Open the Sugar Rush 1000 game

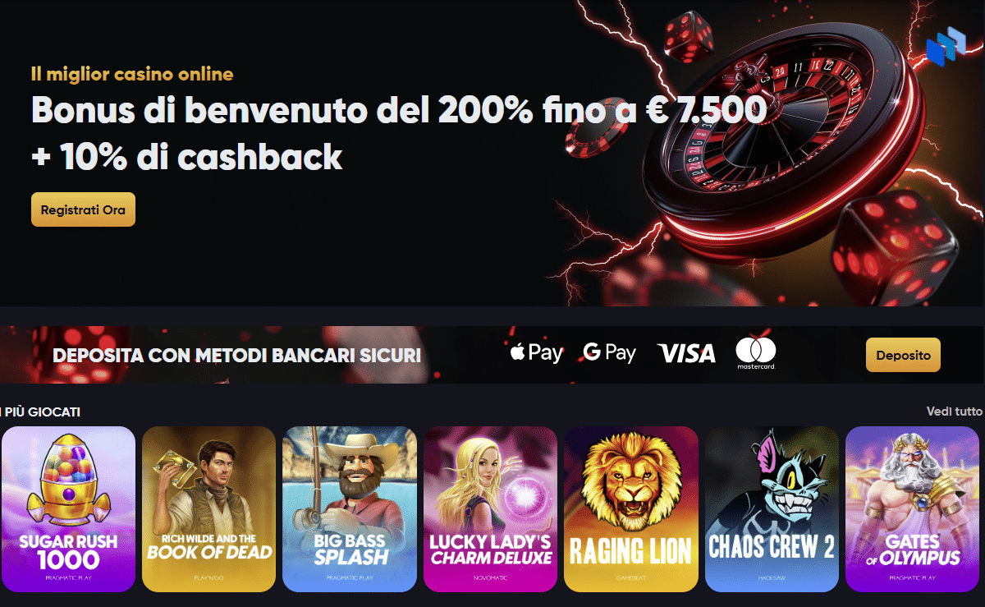point(68,509)
